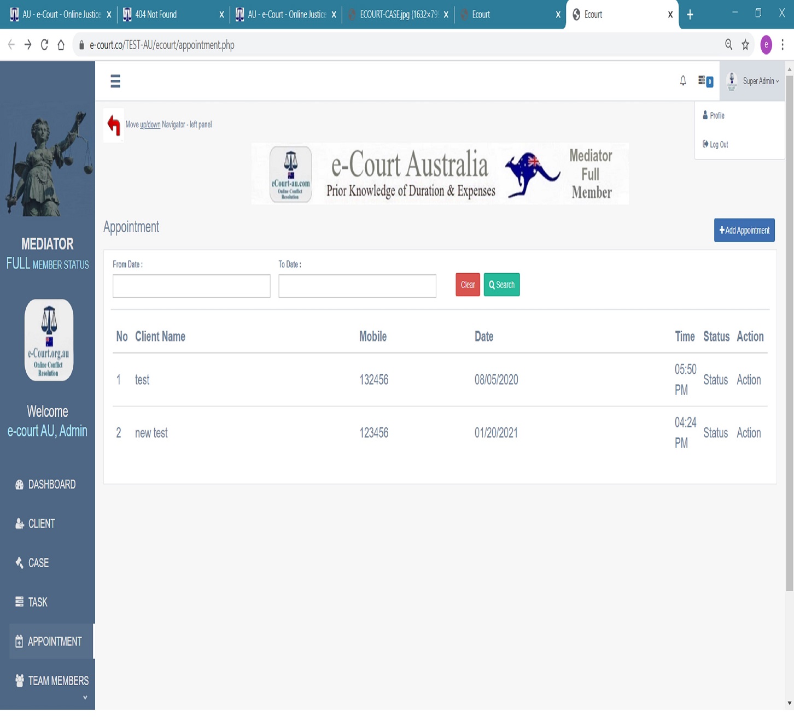Screen dimensions: 794x718
Task: Click the task list icon with badge
Action: pos(704,81)
